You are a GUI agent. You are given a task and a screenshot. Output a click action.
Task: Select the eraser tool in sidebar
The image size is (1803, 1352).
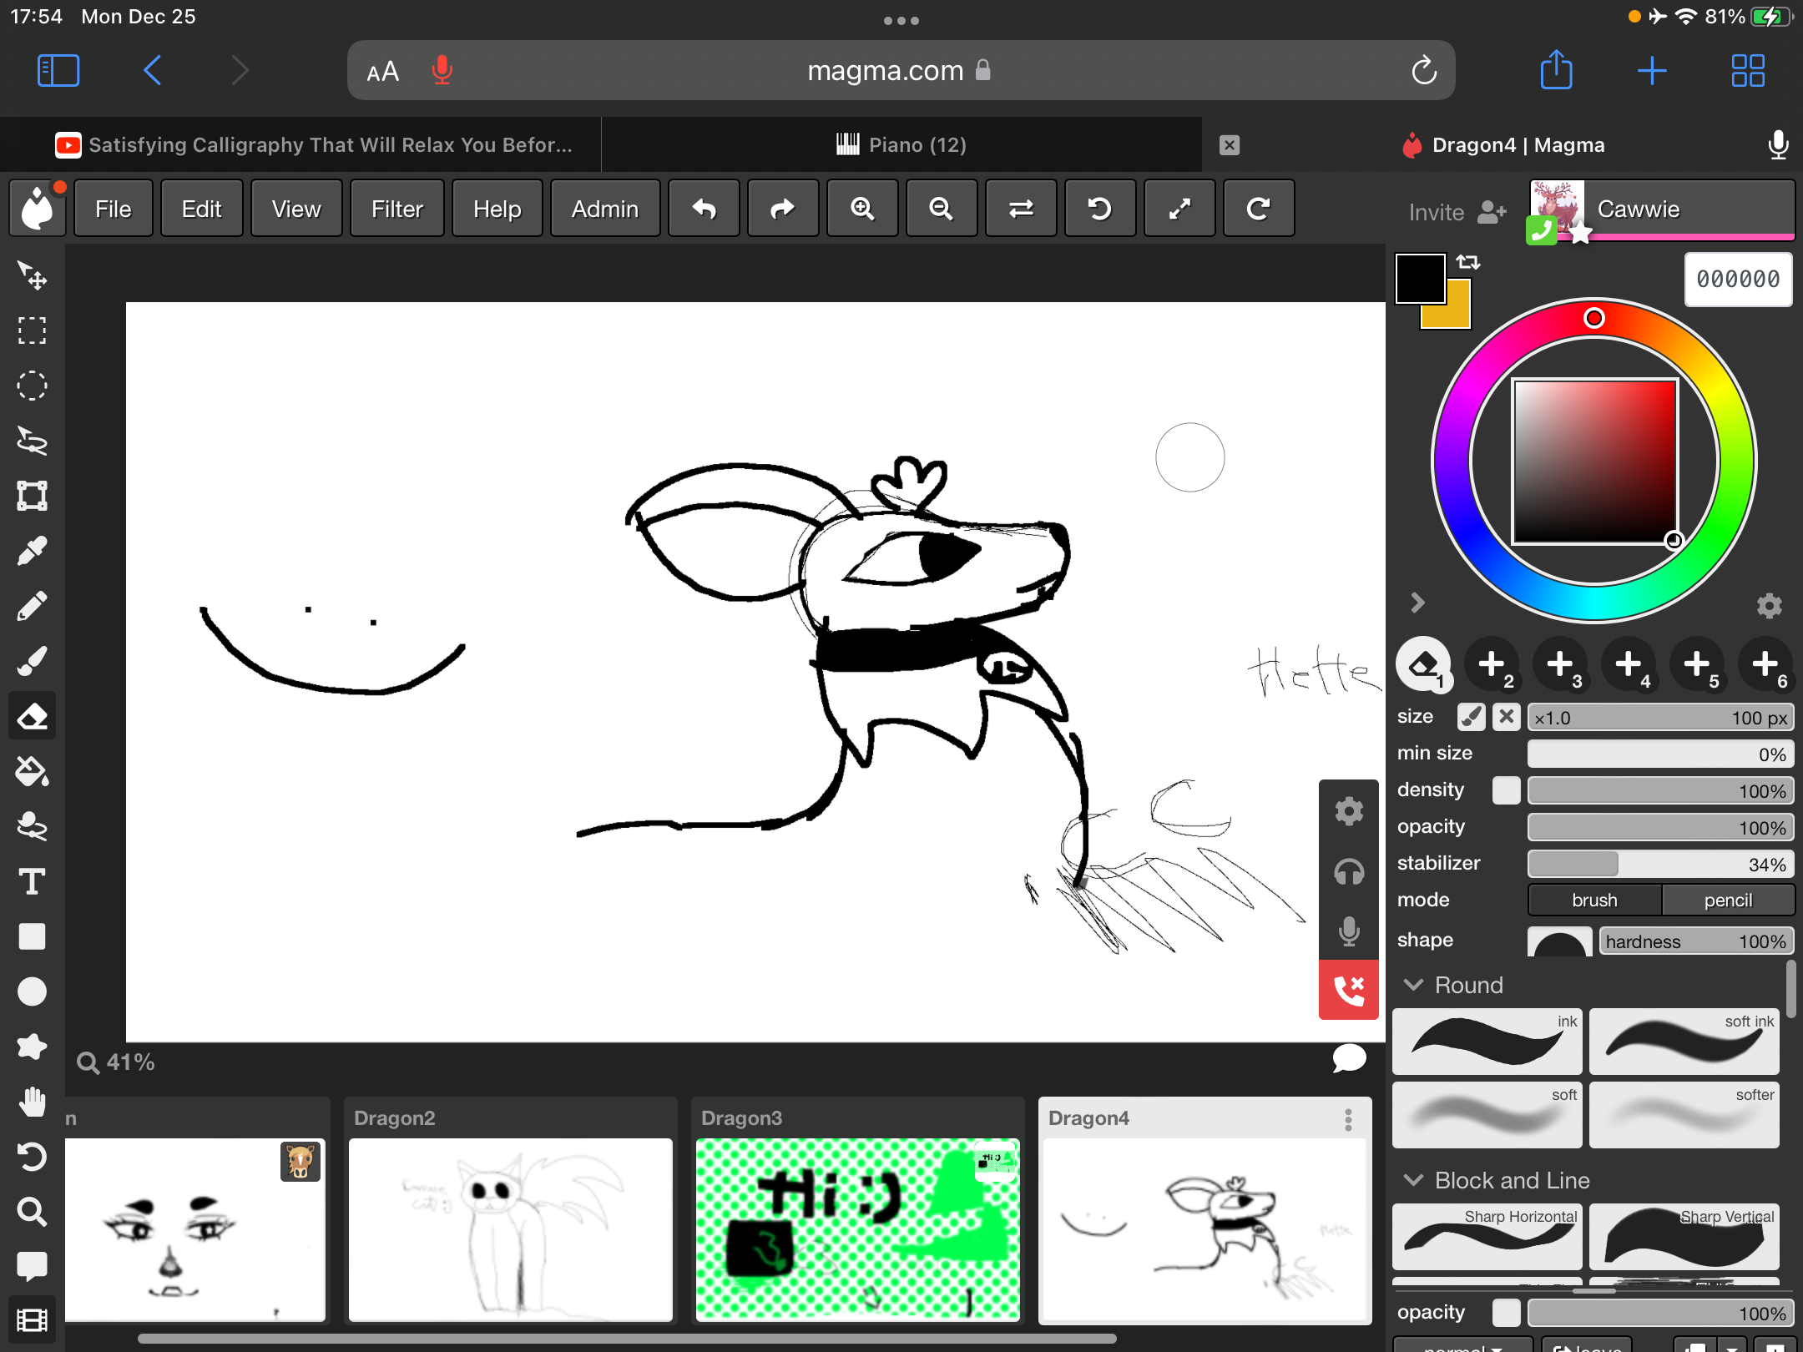point(33,716)
